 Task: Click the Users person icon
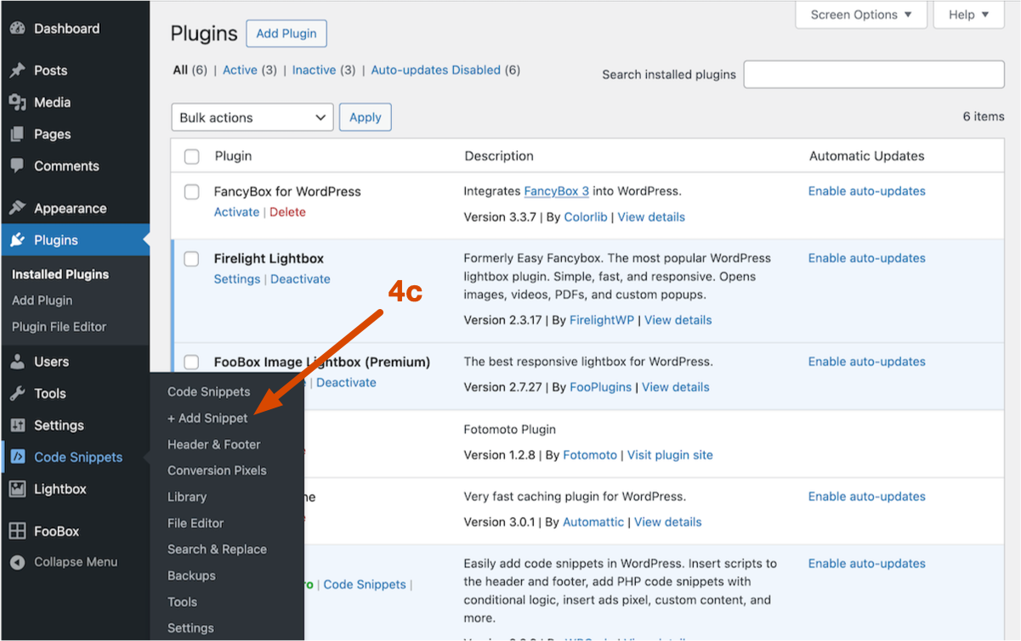[x=17, y=362]
